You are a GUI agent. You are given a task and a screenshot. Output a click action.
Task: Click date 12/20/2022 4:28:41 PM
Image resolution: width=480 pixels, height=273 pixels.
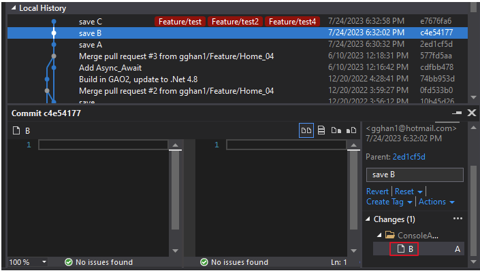pyautogui.click(x=368, y=79)
